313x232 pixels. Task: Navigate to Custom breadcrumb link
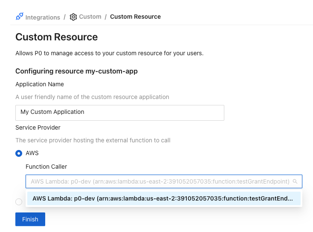pyautogui.click(x=90, y=17)
